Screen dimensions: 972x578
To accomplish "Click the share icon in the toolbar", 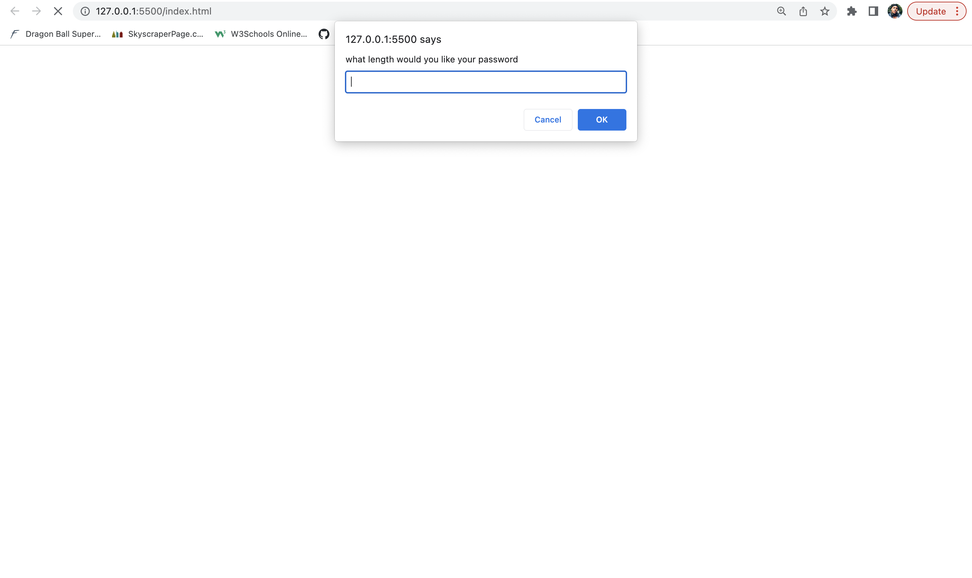I will [803, 11].
